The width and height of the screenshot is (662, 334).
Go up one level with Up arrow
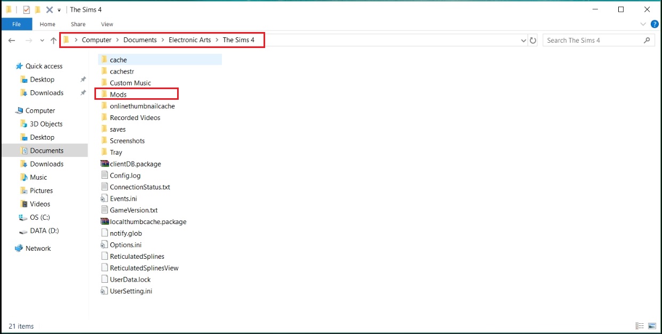pos(53,41)
